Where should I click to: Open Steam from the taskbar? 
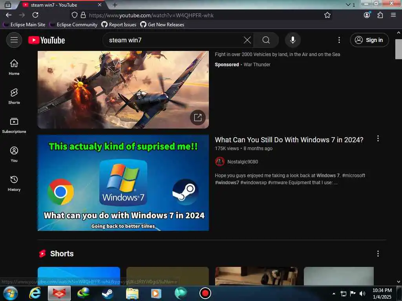point(108,293)
